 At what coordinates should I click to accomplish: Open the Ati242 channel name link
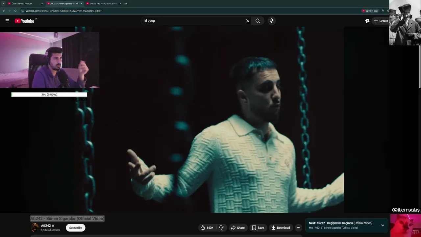[46, 226]
